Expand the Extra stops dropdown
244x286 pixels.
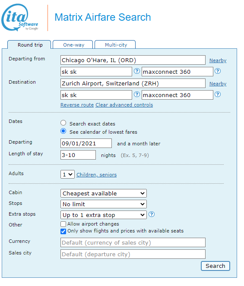(104, 215)
